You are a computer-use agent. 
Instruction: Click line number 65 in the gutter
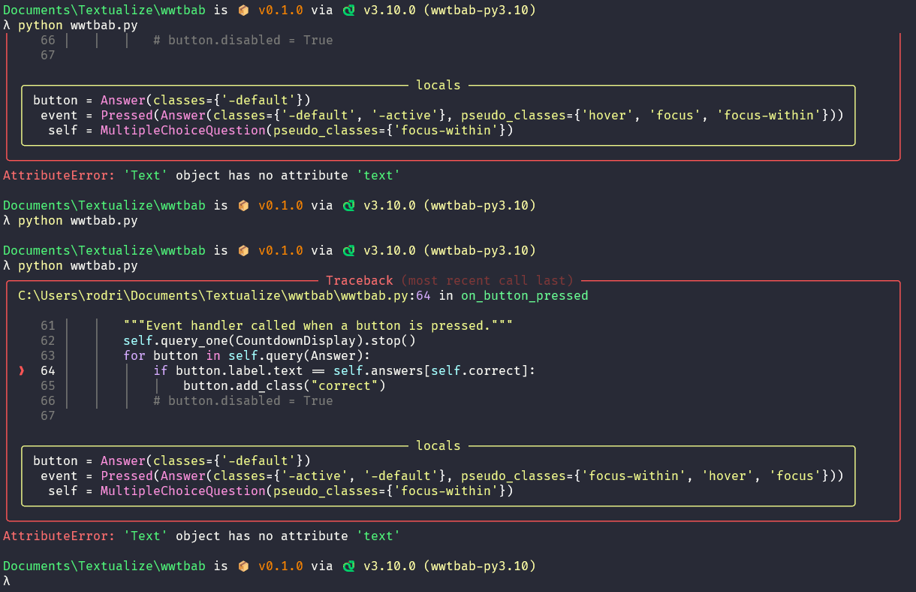[48, 385]
